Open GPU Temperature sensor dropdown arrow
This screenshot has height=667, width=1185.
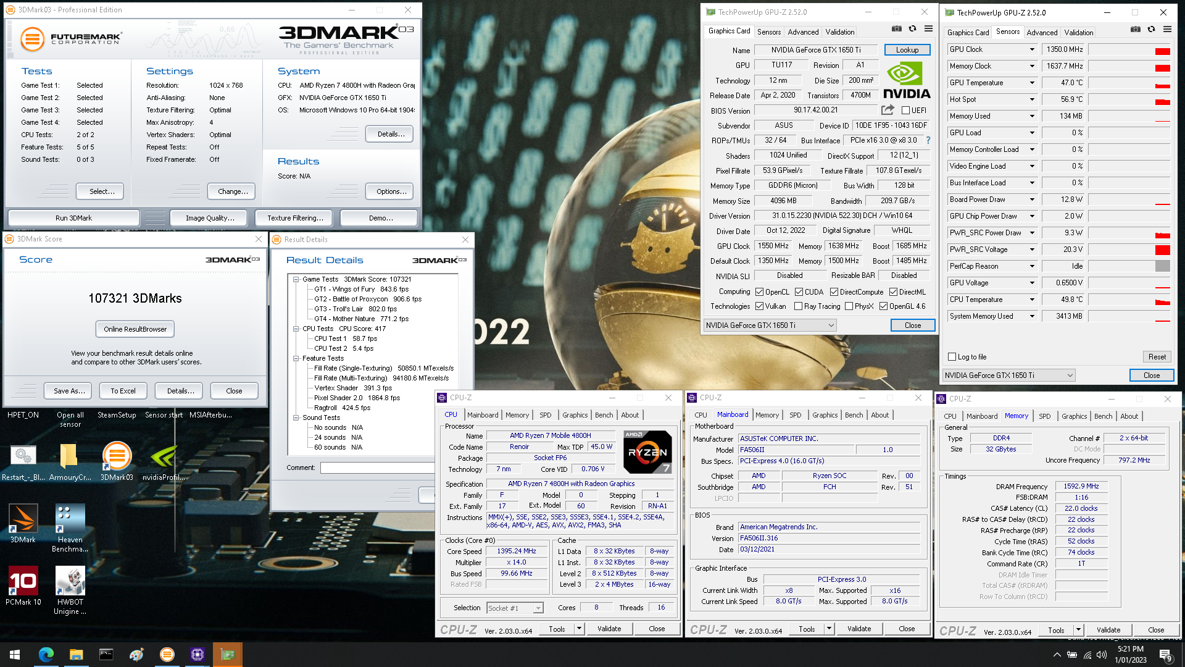[1031, 83]
